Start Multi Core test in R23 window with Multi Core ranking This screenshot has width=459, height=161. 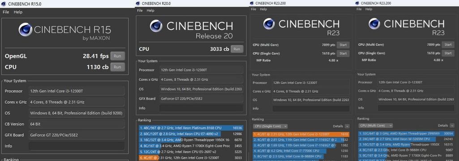[448, 45]
